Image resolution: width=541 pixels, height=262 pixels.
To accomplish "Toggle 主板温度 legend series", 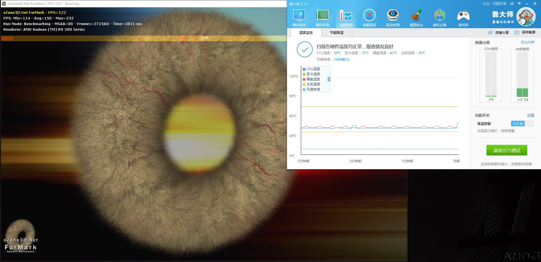I will pos(312,84).
